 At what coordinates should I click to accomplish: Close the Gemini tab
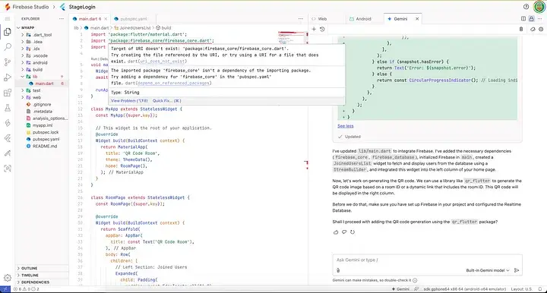coord(417,19)
